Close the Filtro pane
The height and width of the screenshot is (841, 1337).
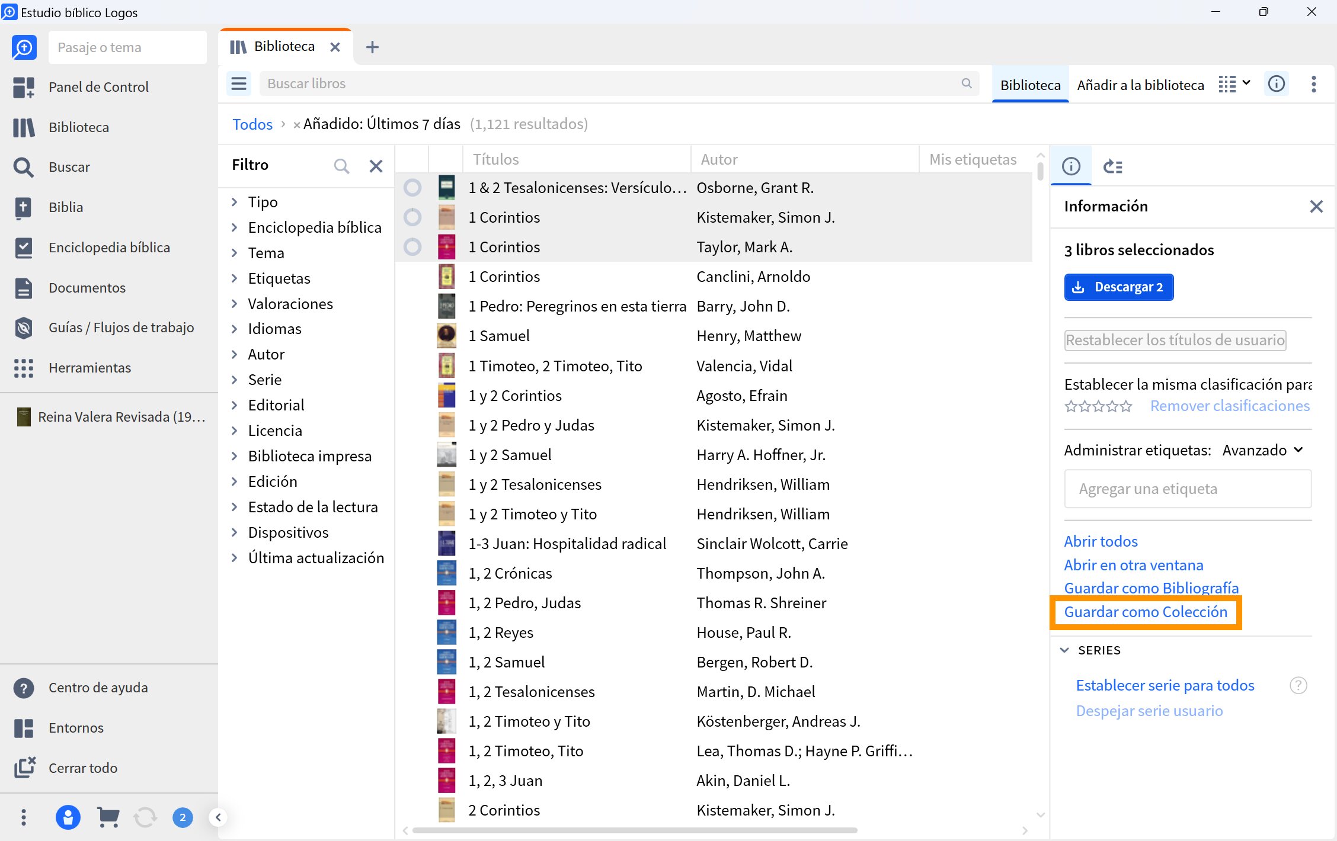point(376,166)
